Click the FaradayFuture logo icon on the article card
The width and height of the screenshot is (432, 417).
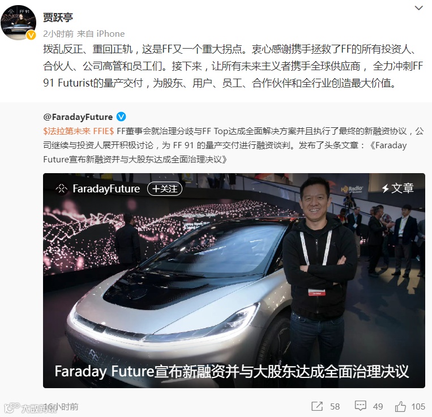click(x=62, y=189)
